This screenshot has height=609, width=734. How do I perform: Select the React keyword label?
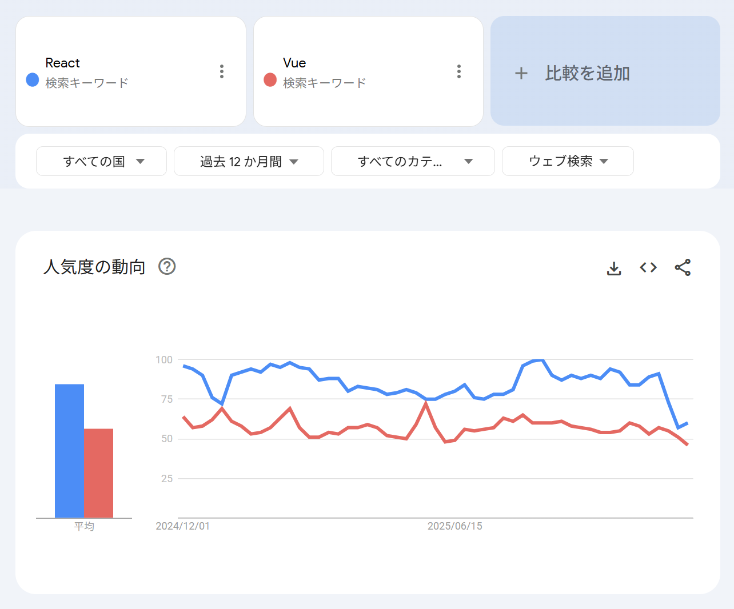62,63
